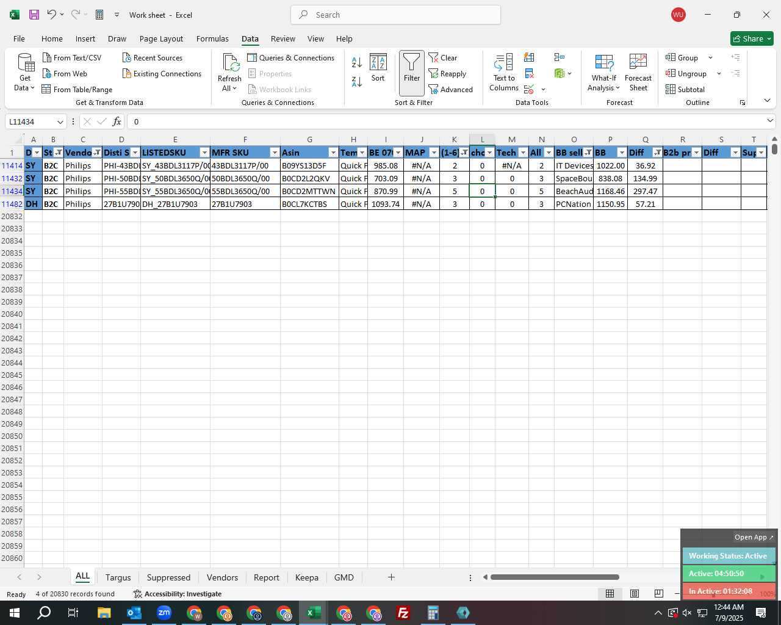Click Manage Data Model icon

pos(560,74)
